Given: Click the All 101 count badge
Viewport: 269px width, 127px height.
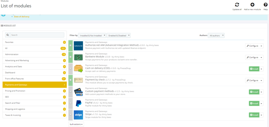Looking at the screenshot, I should click(x=63, y=48).
